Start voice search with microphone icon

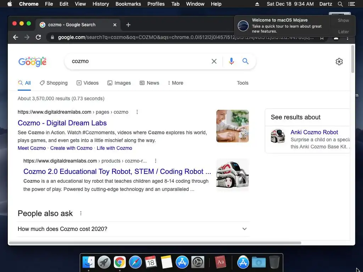(x=231, y=61)
